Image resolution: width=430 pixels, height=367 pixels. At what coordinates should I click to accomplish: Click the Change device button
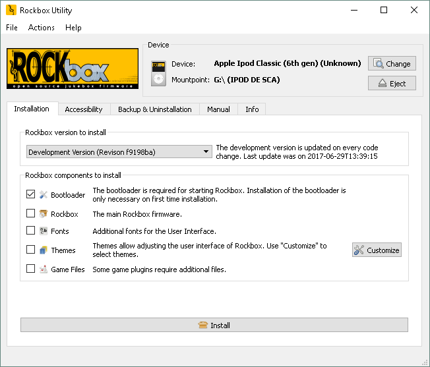tap(392, 63)
